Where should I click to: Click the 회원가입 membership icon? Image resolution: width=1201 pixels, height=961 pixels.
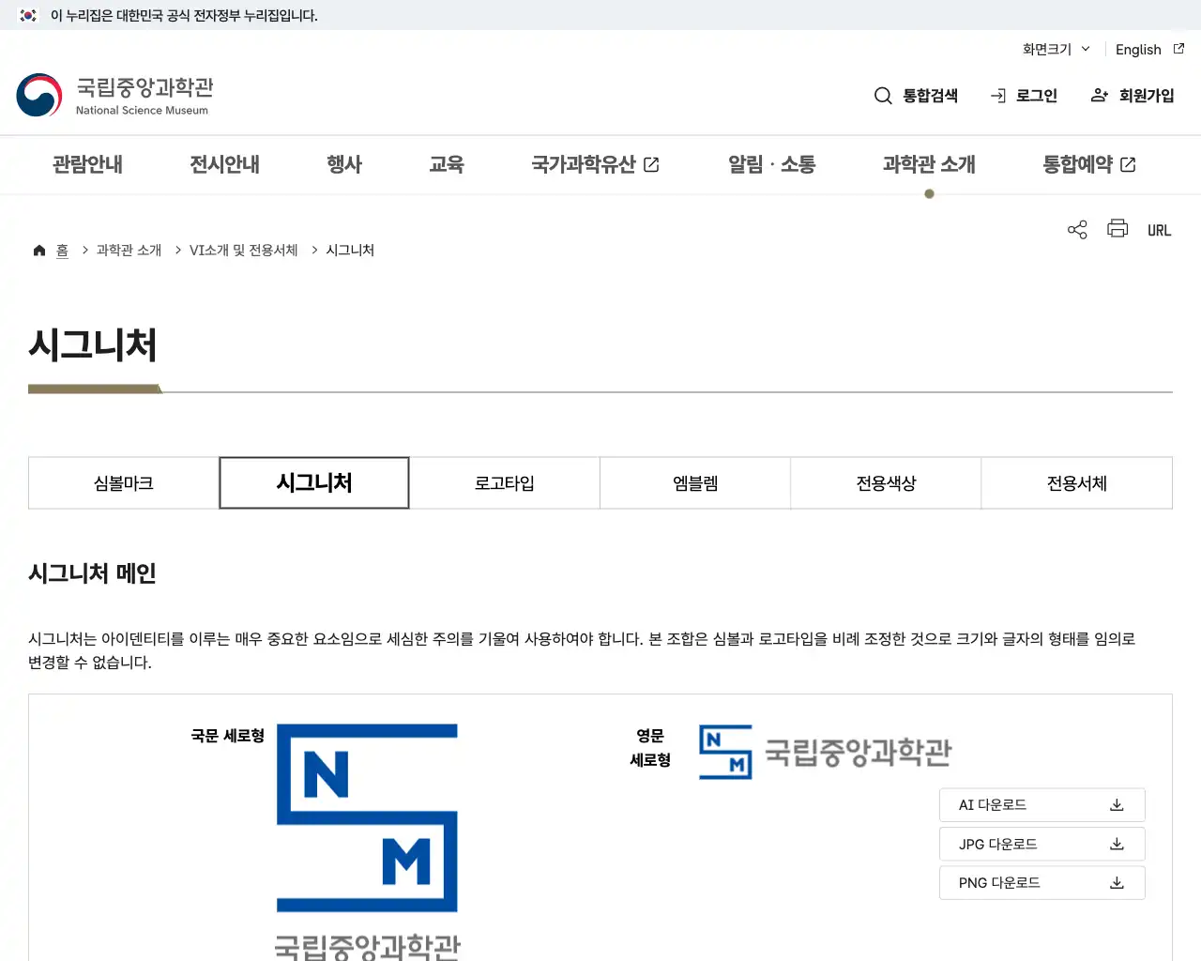pos(1098,95)
